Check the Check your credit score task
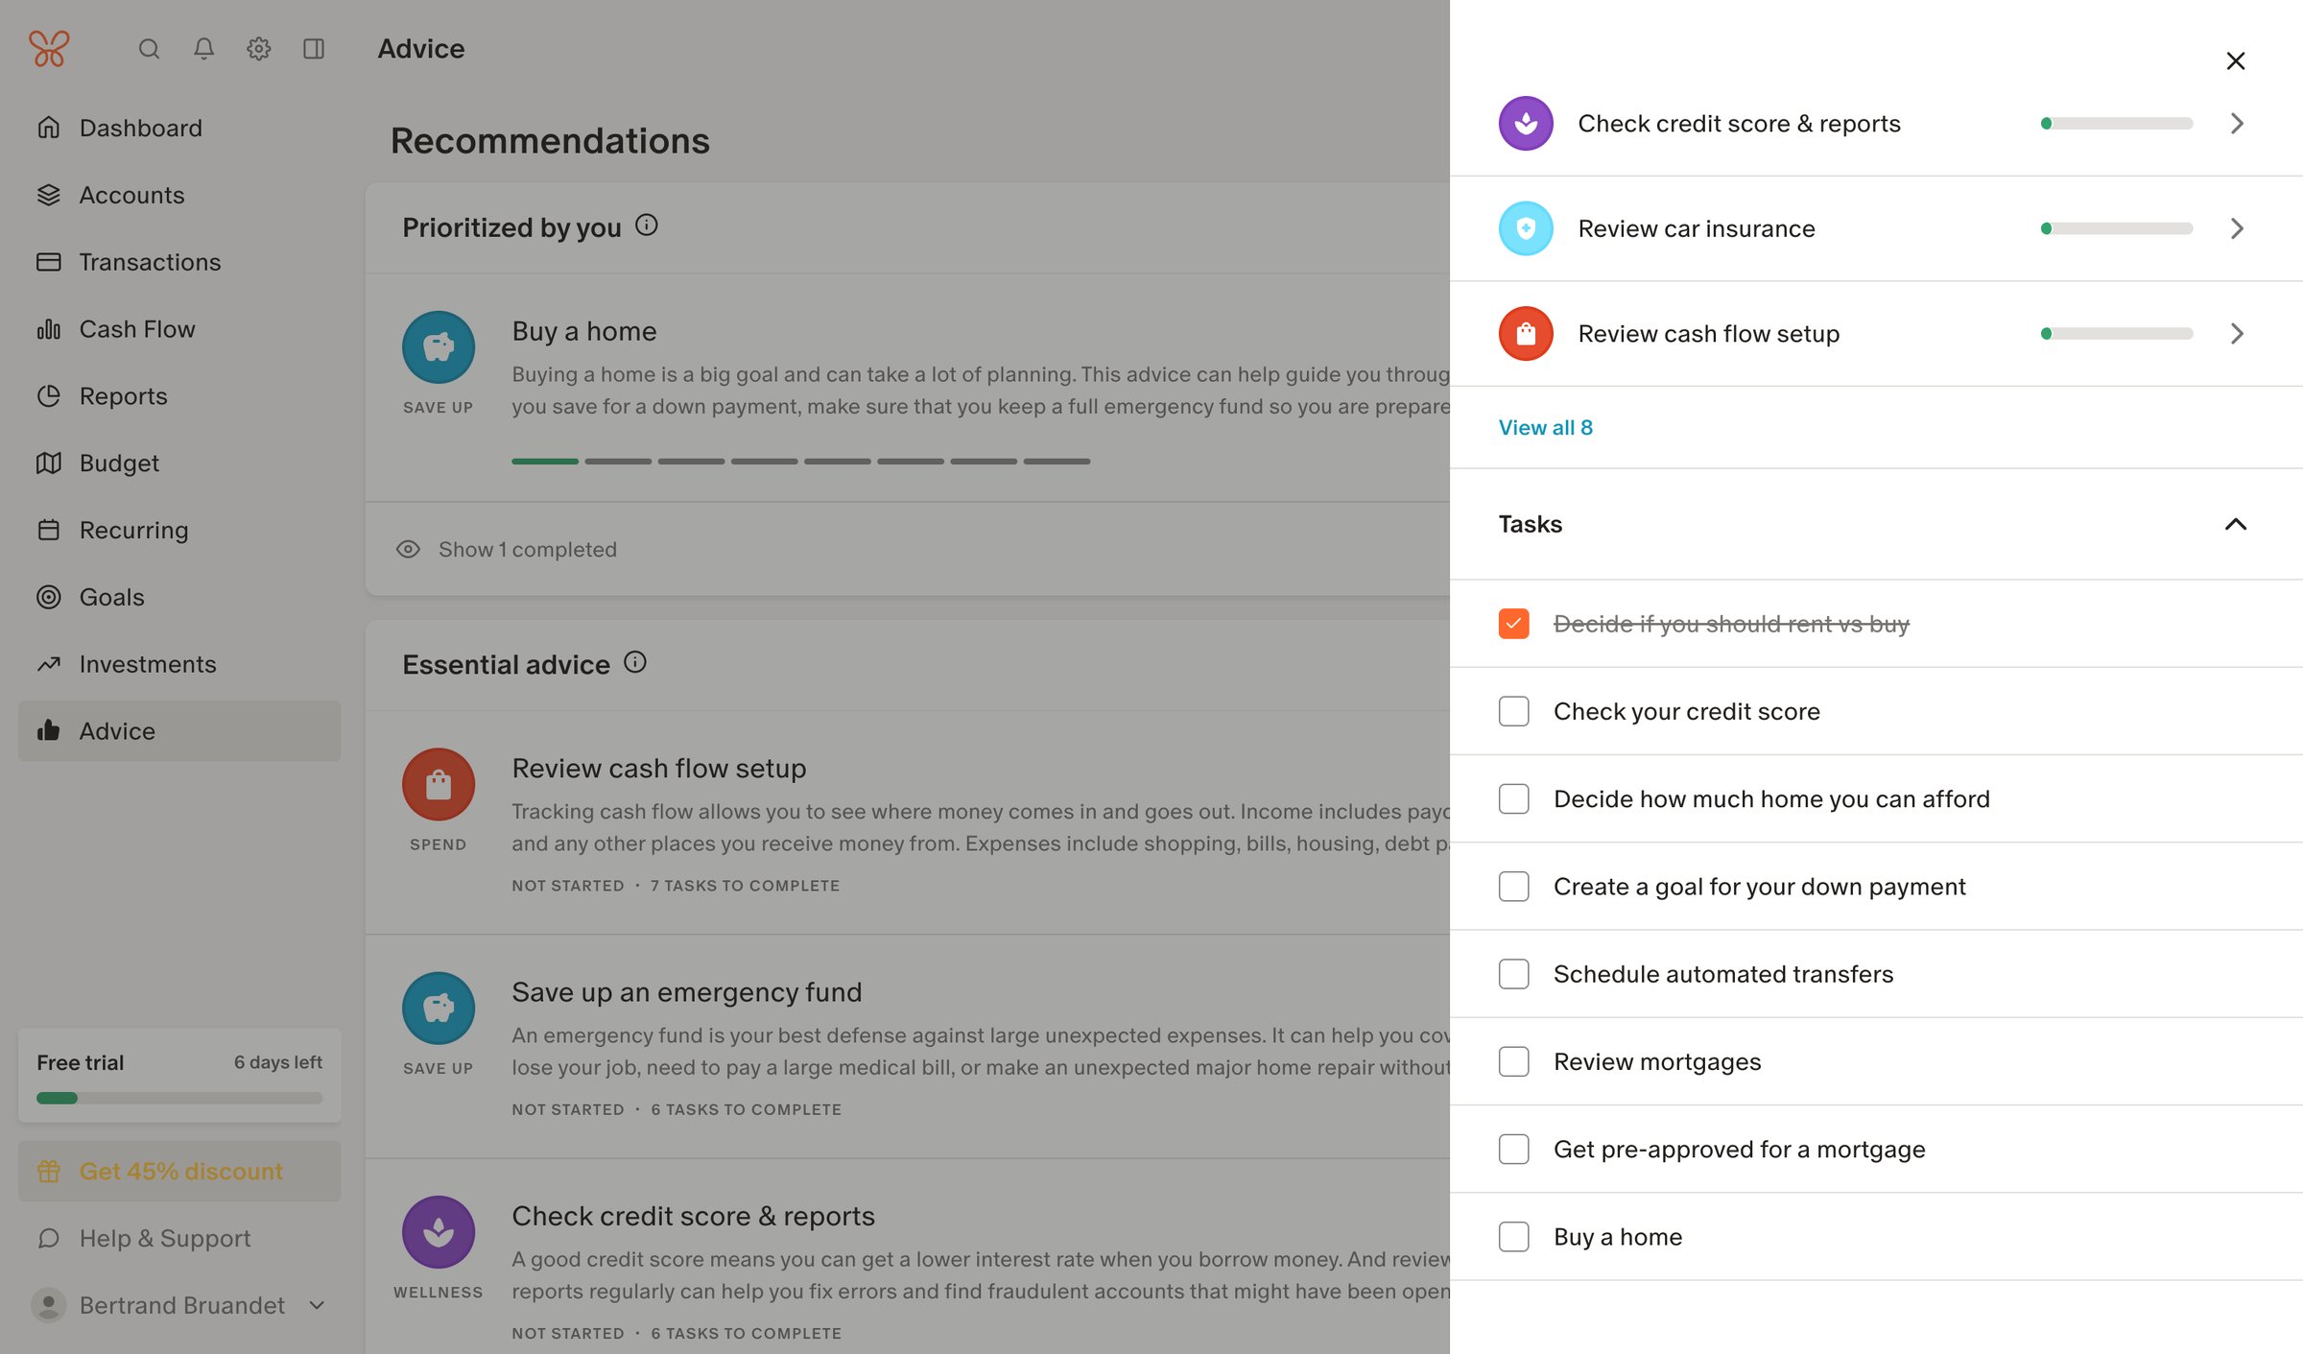Image resolution: width=2303 pixels, height=1354 pixels. pyautogui.click(x=1513, y=711)
